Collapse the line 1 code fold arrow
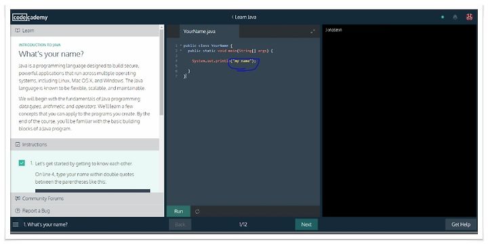488x244 pixels. point(181,45)
